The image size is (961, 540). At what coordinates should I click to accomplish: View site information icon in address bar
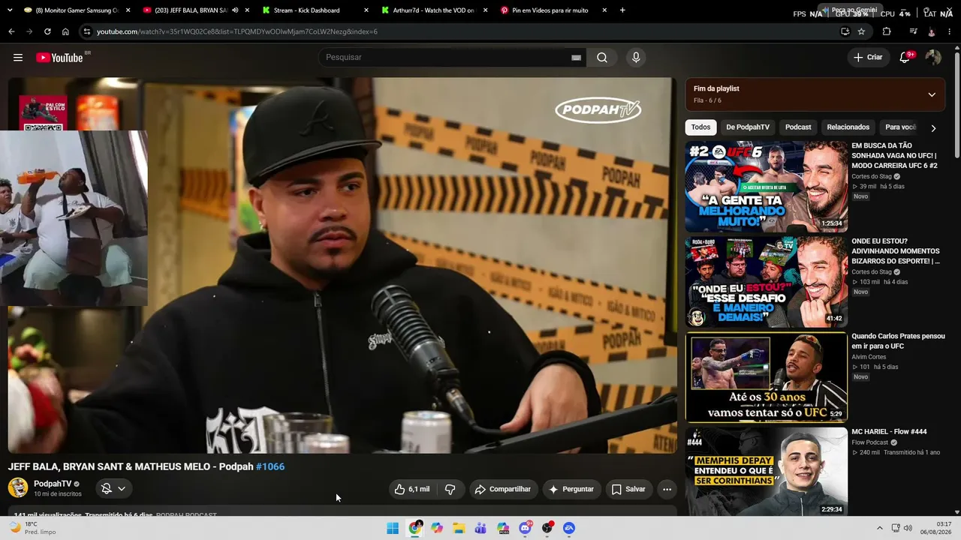(x=87, y=31)
